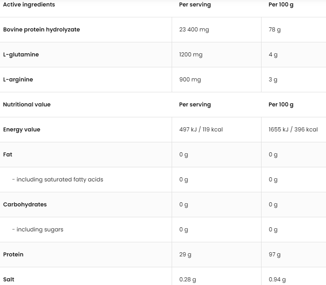Click the "97 g" protein per 100 g value
Image resolution: width=326 pixels, height=285 pixels.
tap(274, 254)
